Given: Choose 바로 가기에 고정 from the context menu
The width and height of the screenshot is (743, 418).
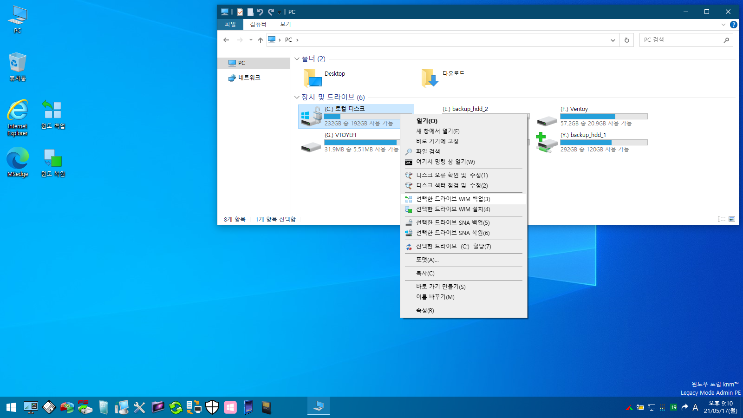Looking at the screenshot, I should 463,141.
